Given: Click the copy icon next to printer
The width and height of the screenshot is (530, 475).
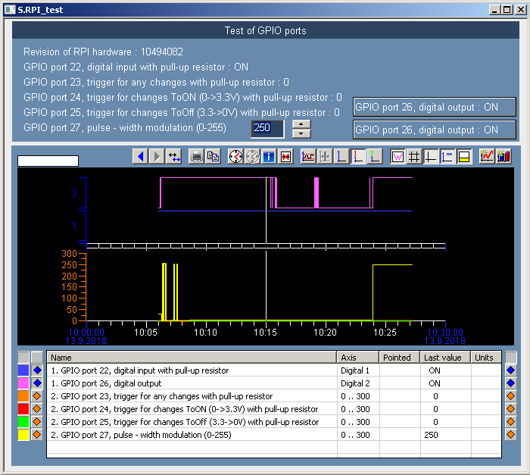Looking at the screenshot, I should (x=213, y=156).
